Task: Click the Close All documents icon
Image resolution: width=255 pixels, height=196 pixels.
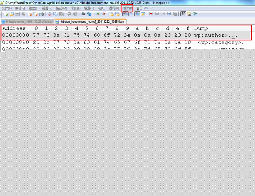Action: [35, 14]
